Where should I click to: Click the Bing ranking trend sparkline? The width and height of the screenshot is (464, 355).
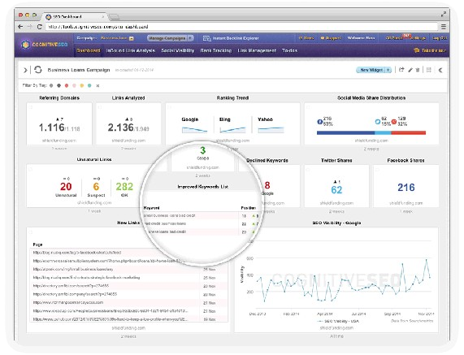point(232,130)
